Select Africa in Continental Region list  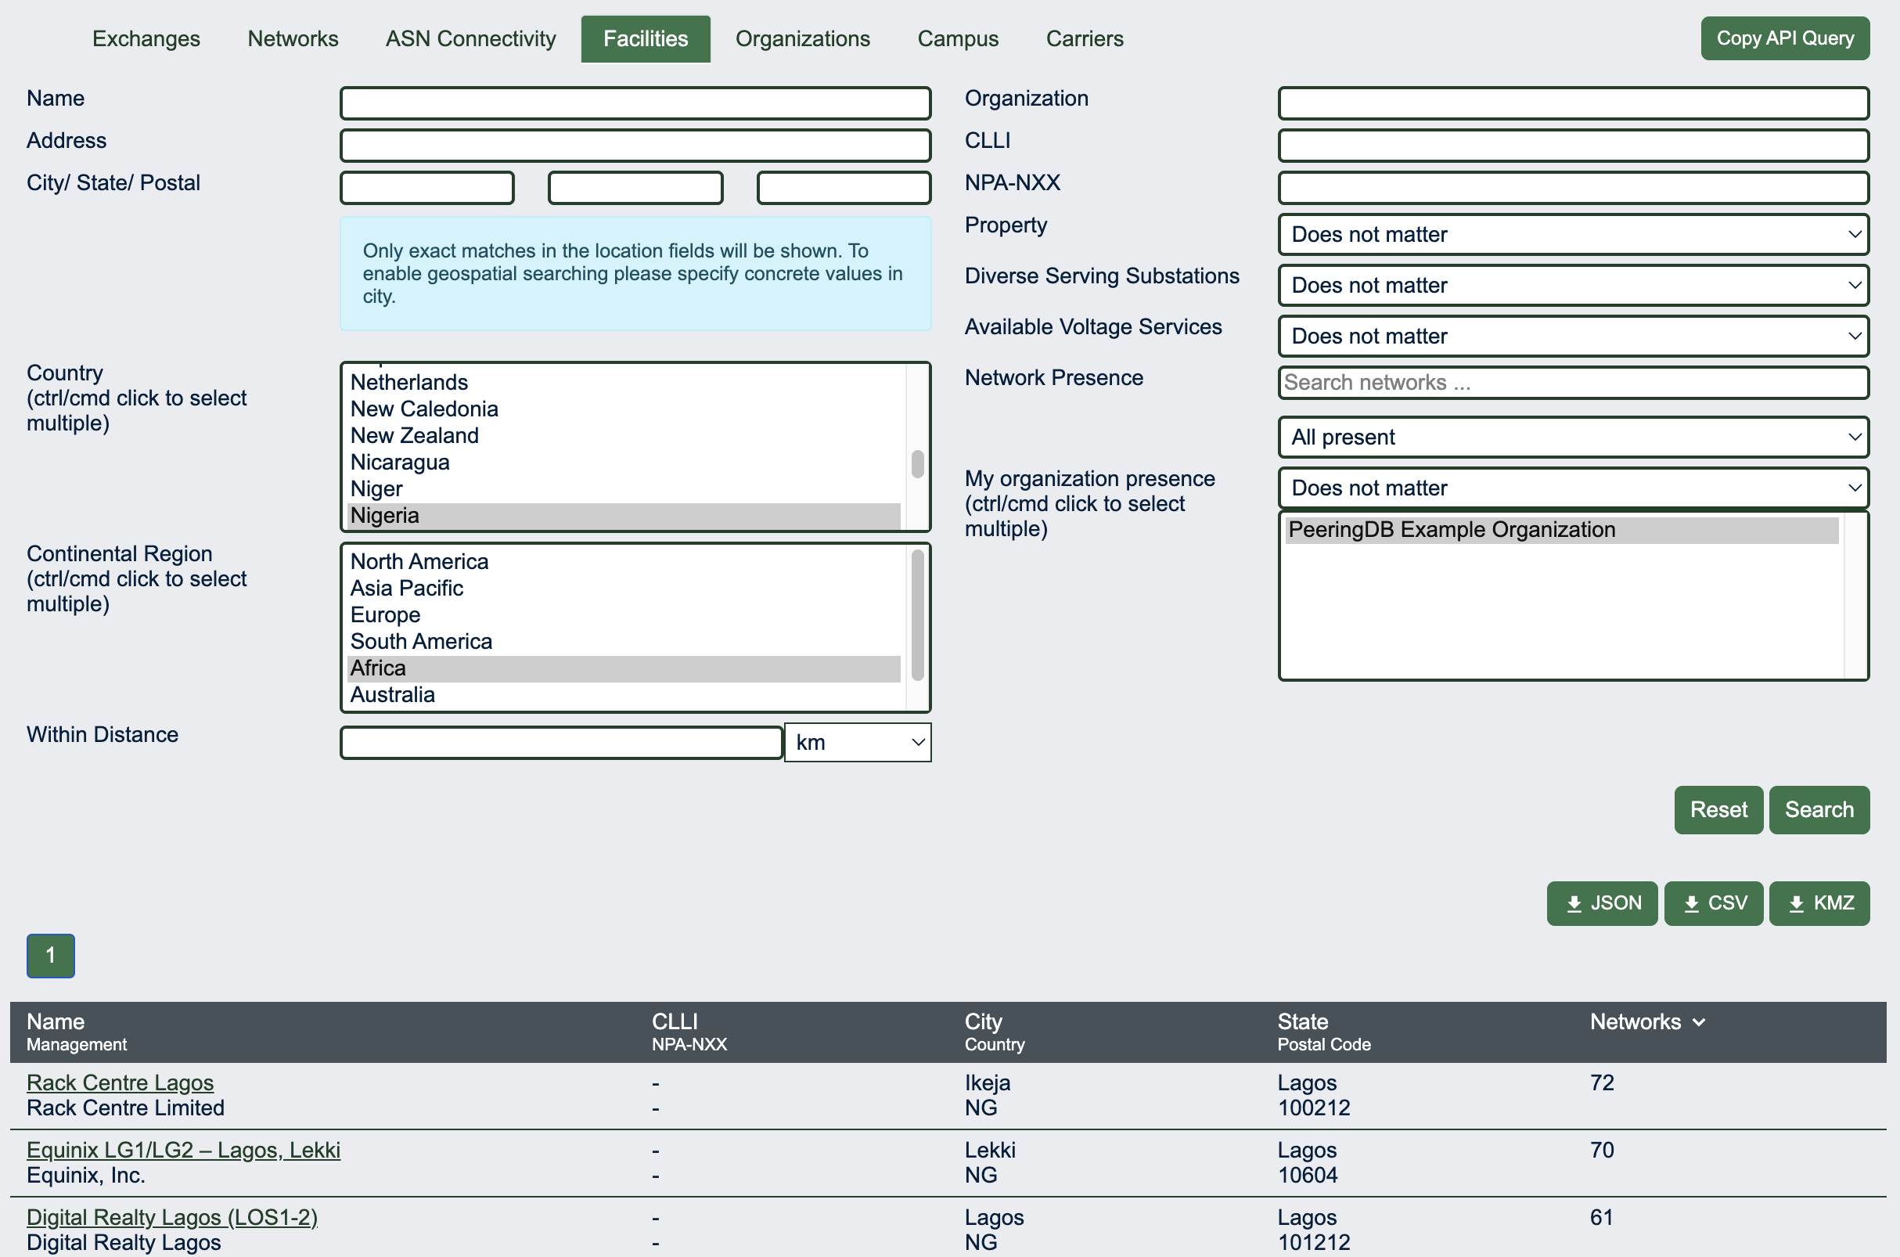(624, 668)
